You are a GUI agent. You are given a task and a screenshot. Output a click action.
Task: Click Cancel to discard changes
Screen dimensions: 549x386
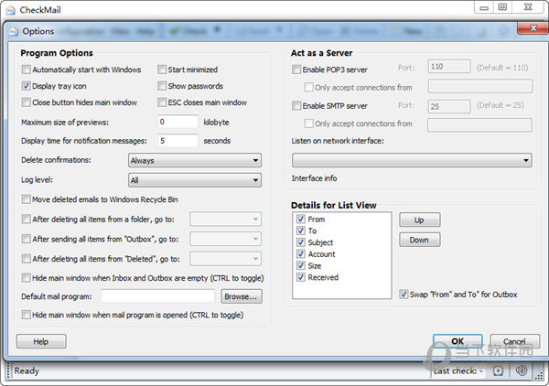coord(514,341)
